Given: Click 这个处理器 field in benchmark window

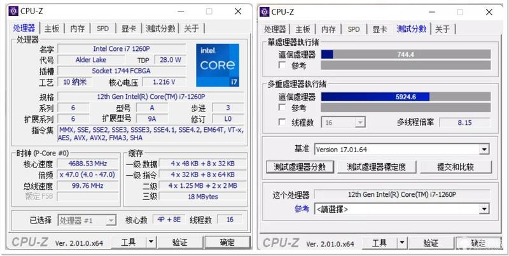Looking at the screenshot, I should (x=403, y=194).
